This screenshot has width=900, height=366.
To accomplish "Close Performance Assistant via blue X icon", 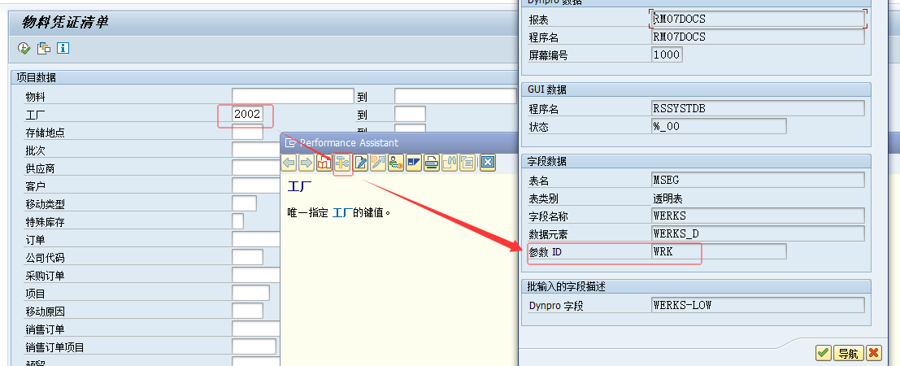I will point(487,163).
